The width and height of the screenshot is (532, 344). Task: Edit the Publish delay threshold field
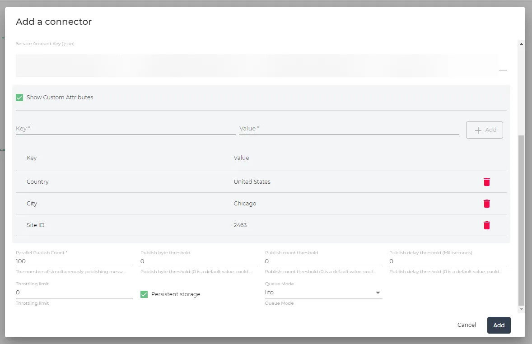448,261
